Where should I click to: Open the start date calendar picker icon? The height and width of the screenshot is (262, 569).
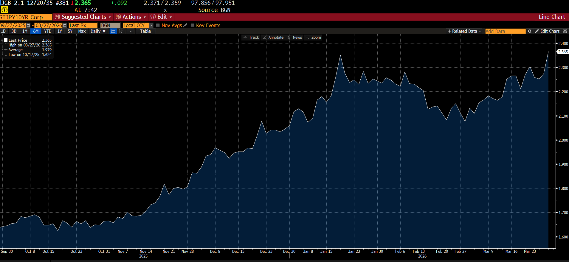(28, 25)
